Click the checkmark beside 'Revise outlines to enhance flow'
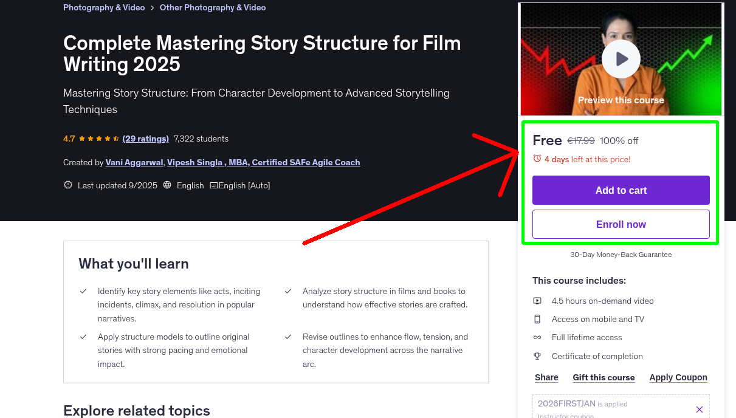 (x=287, y=337)
